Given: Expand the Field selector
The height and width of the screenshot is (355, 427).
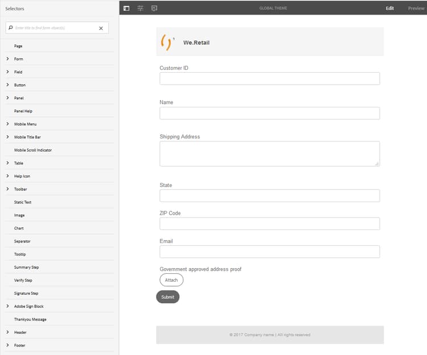Looking at the screenshot, I should pos(7,72).
